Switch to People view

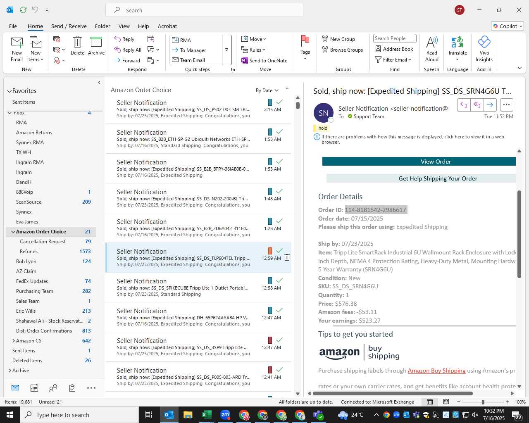click(x=53, y=388)
